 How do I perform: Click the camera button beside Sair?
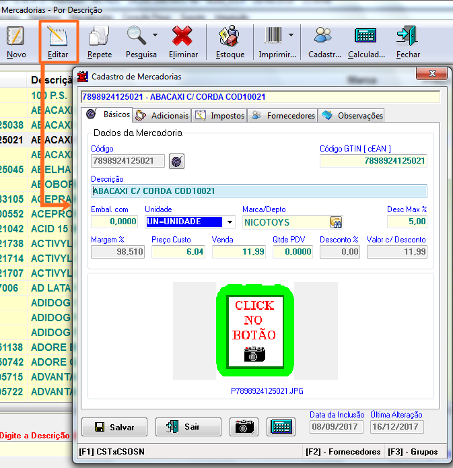(244, 427)
